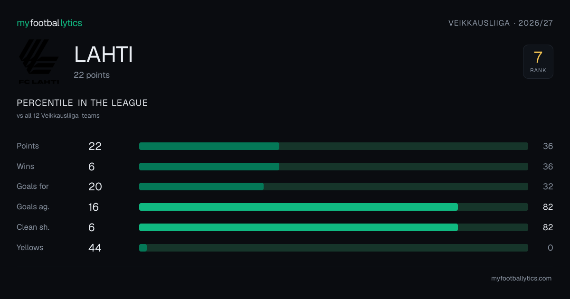
Task: Click the Clean sh. percentile number 82
Action: click(548, 227)
